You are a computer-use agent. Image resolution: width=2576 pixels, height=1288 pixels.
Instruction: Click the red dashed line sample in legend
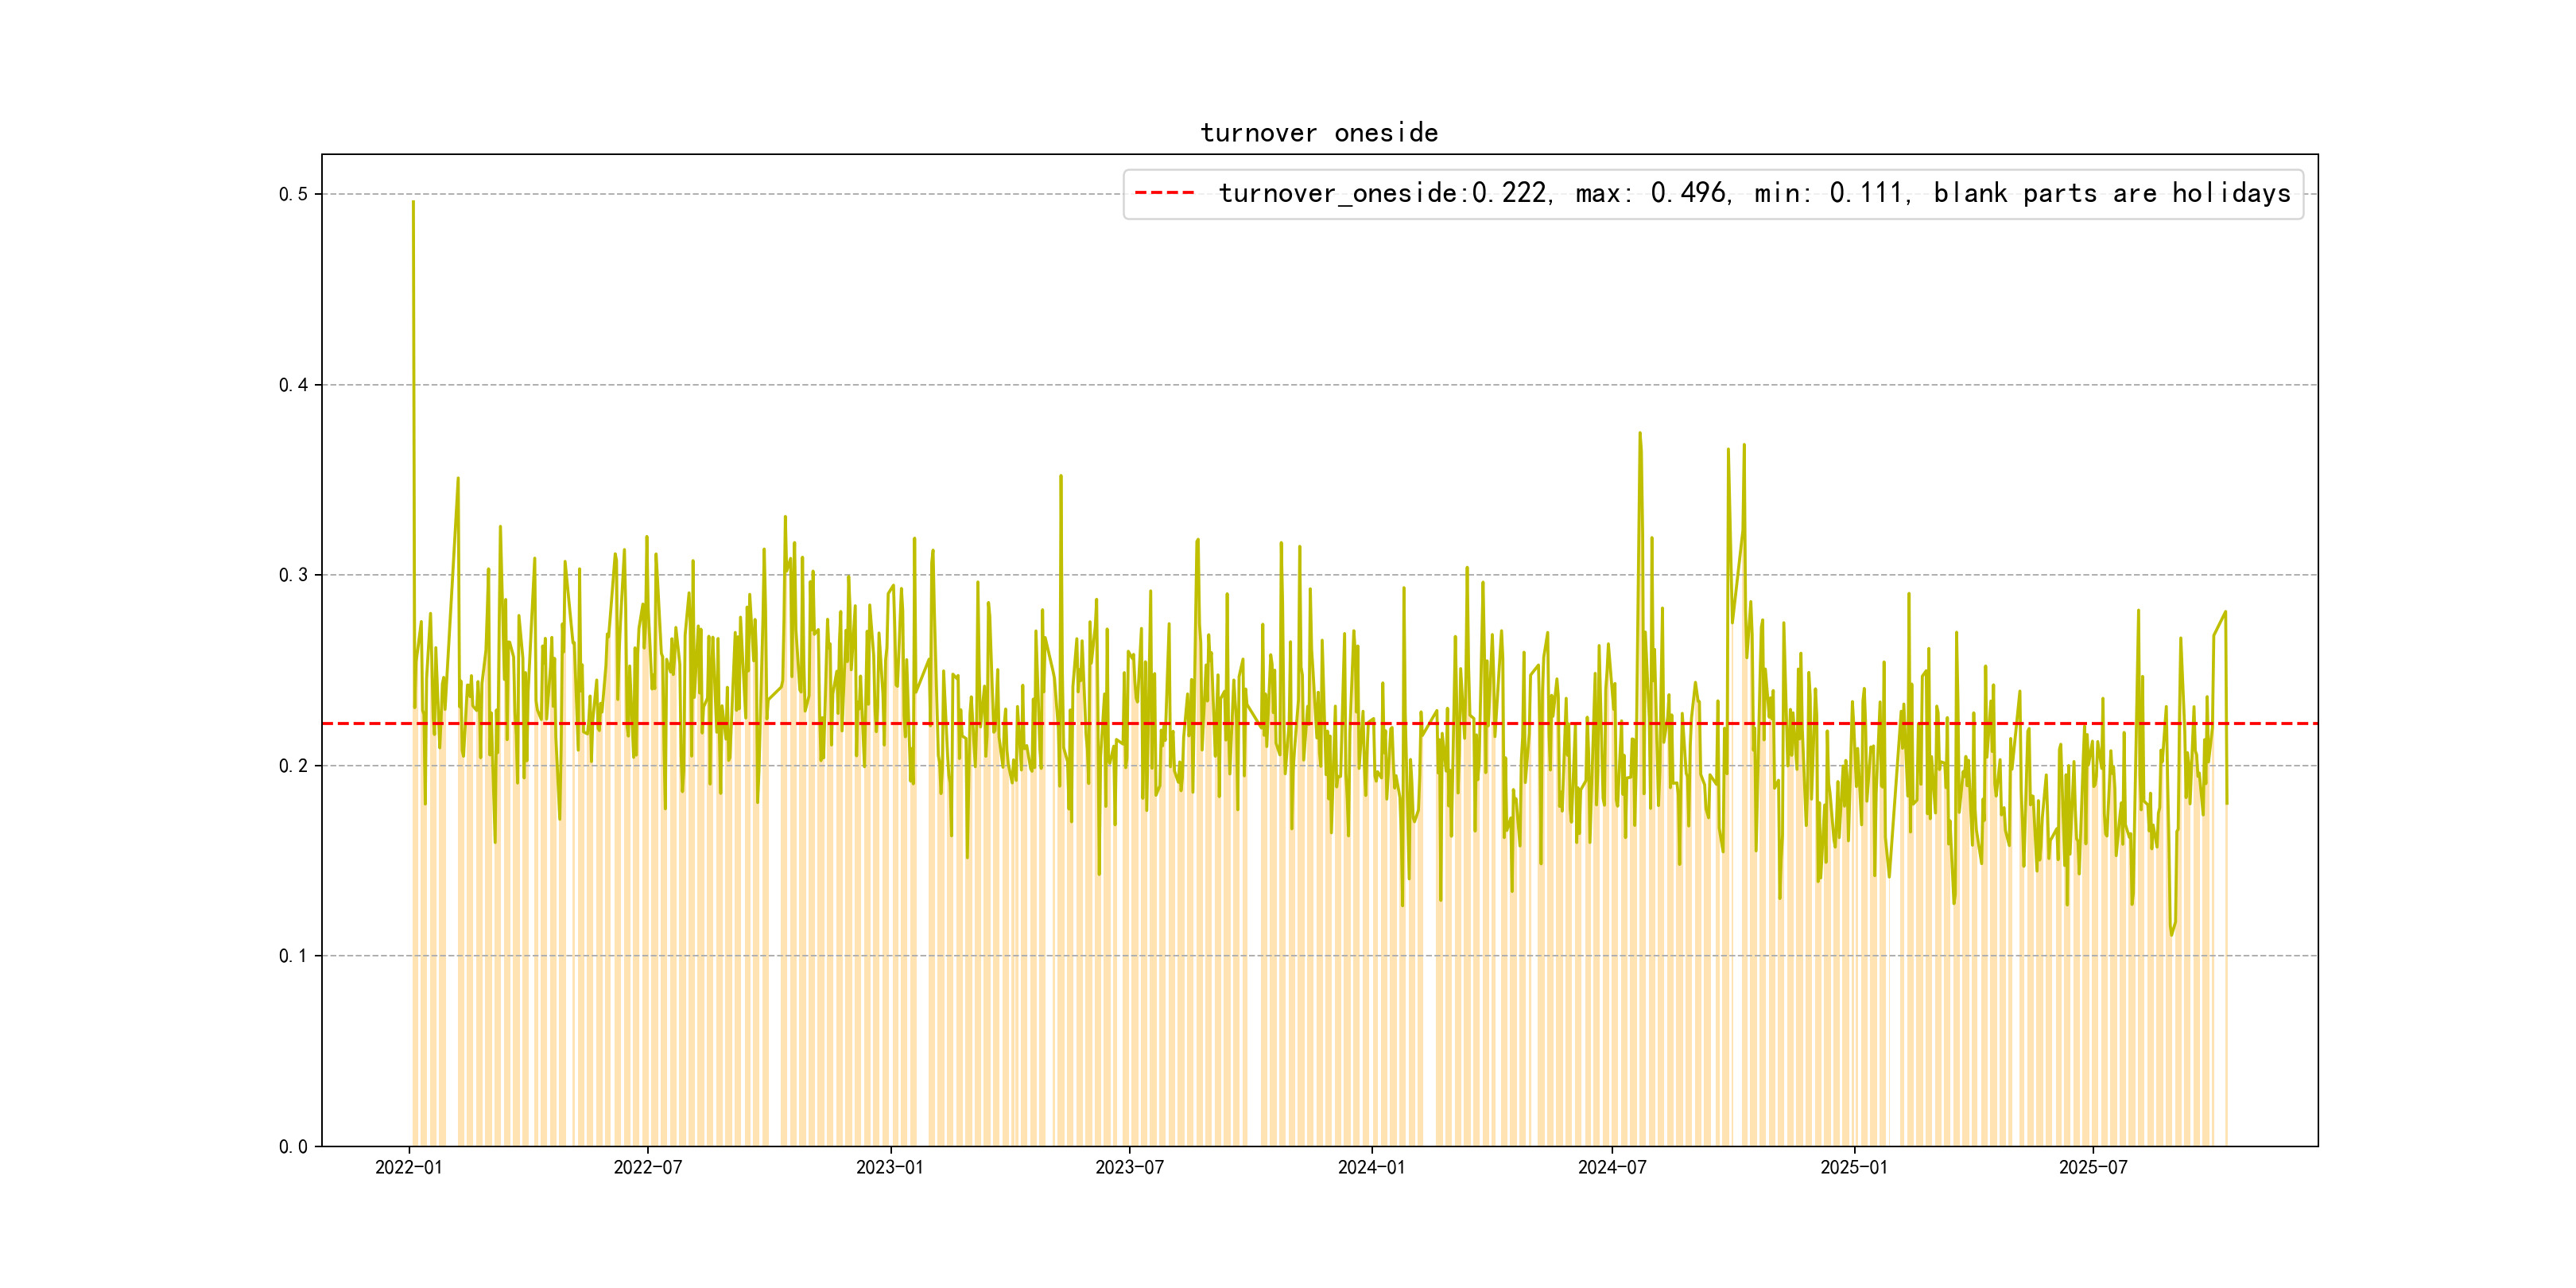[x=1164, y=193]
